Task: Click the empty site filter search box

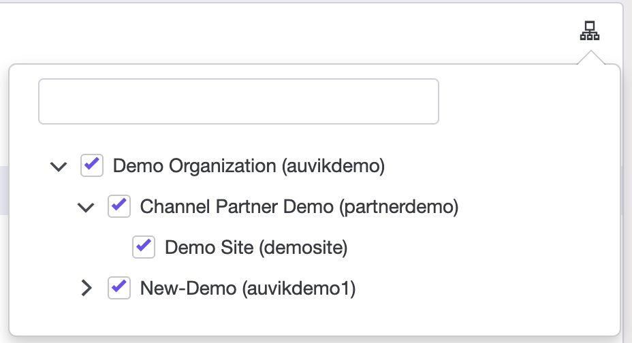Action: click(x=238, y=101)
